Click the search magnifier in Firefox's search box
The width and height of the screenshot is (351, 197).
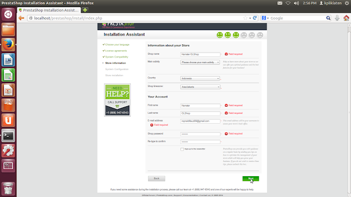coord(328,18)
